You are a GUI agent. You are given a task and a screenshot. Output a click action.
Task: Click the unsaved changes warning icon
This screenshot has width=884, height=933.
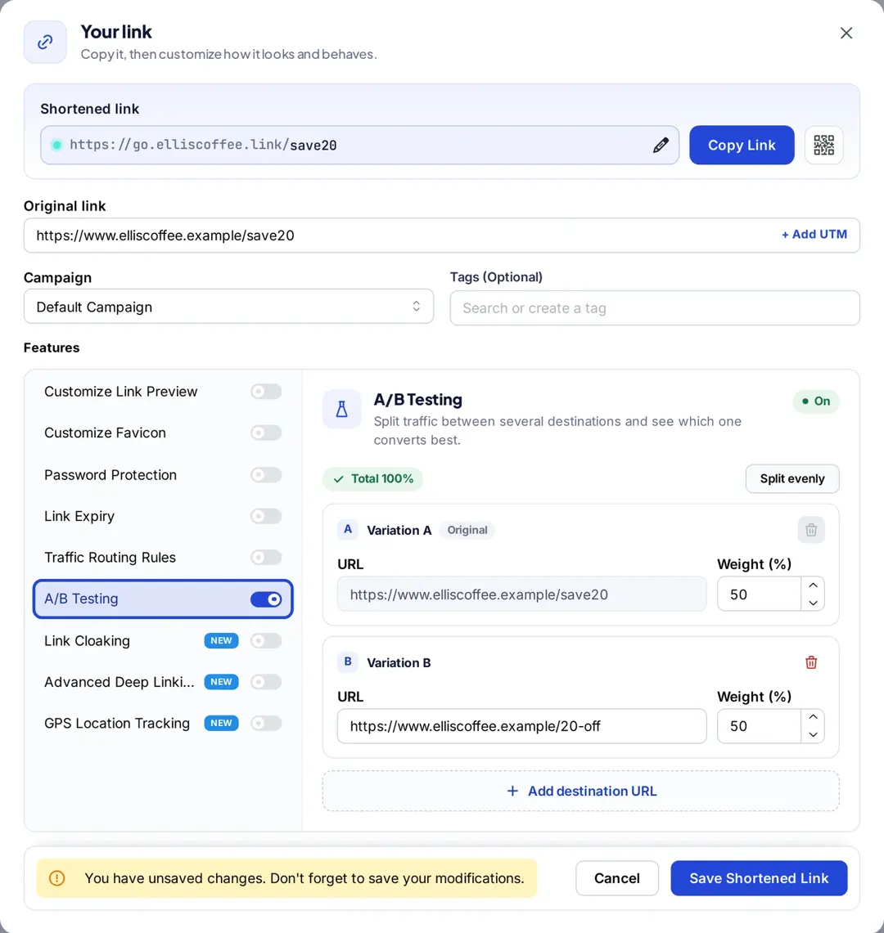[57, 878]
